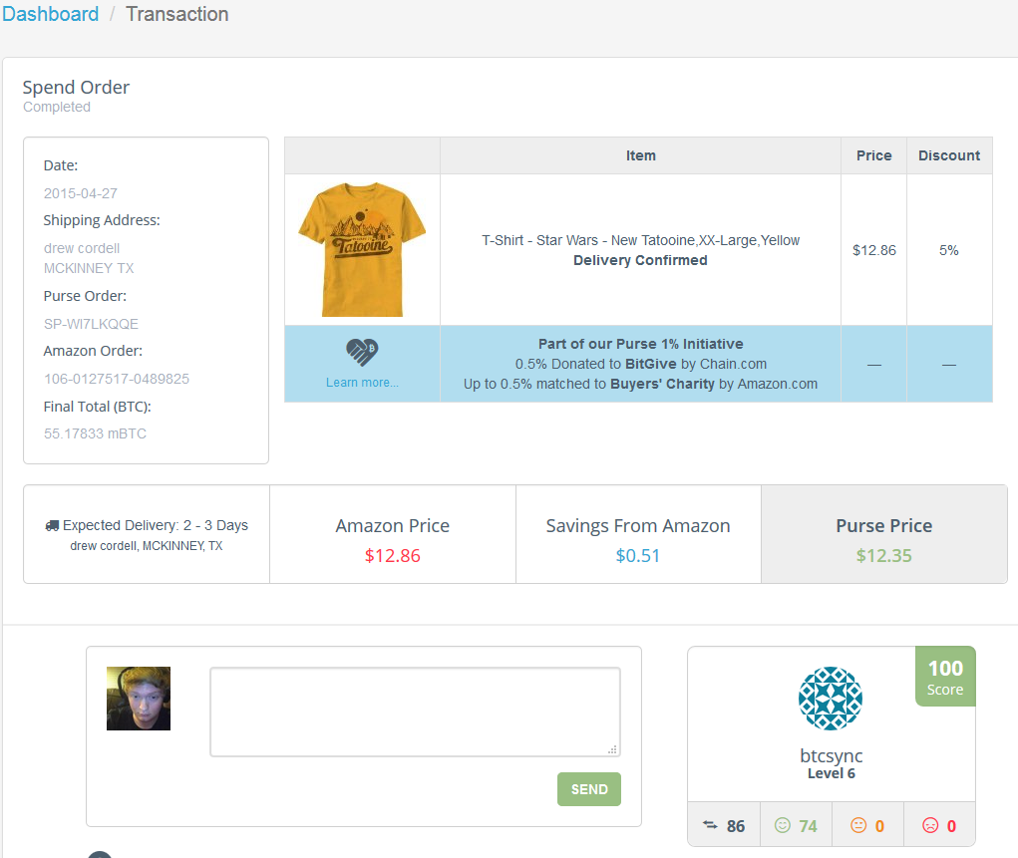Click the yellow Tatooine t-shirt thumbnail
Screen dimensions: 1018x858
click(362, 249)
